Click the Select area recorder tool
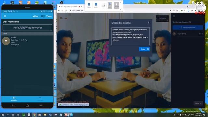Viewport: 208px width, 117px height. click(103, 6)
